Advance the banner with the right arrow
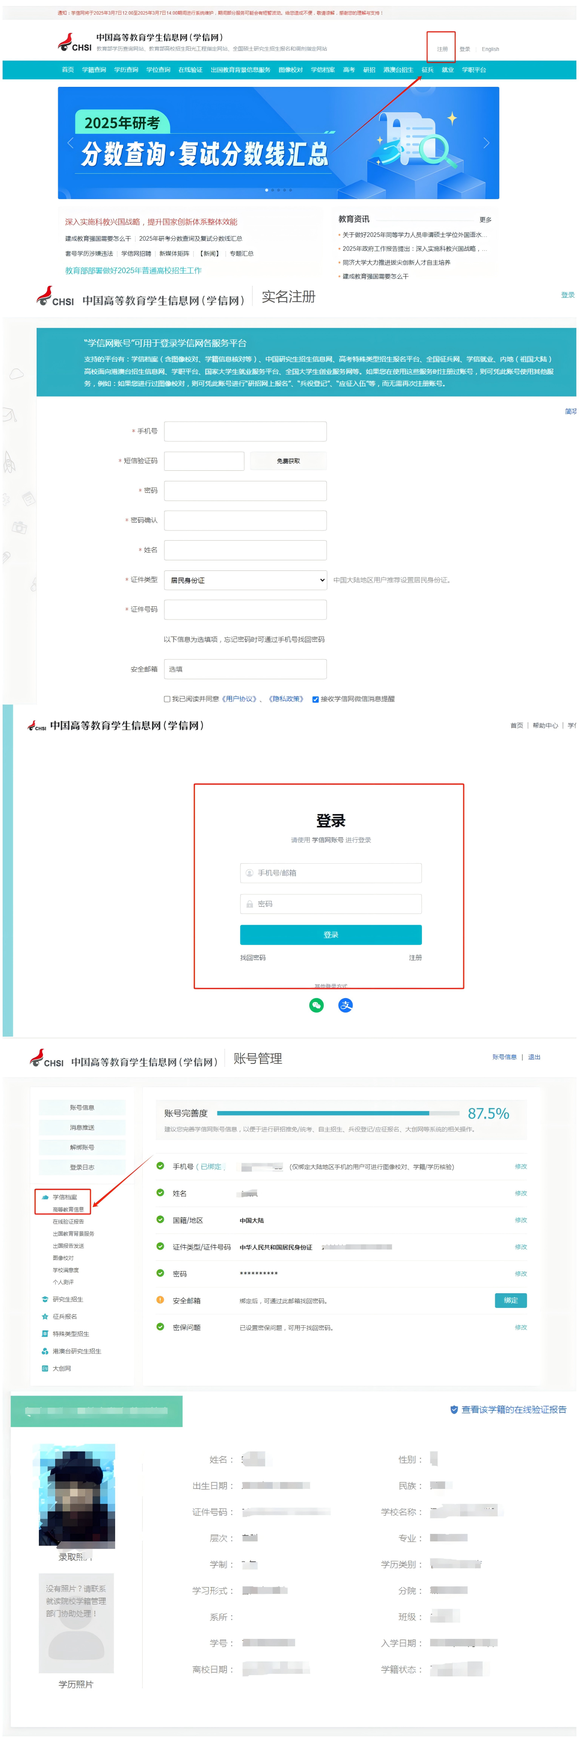 pos(486,142)
